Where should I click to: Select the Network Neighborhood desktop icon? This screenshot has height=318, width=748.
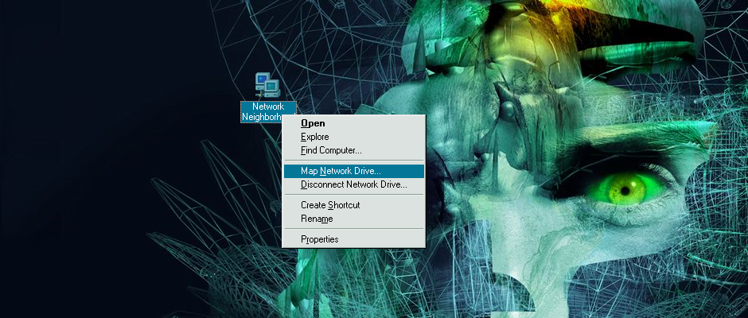click(x=267, y=85)
